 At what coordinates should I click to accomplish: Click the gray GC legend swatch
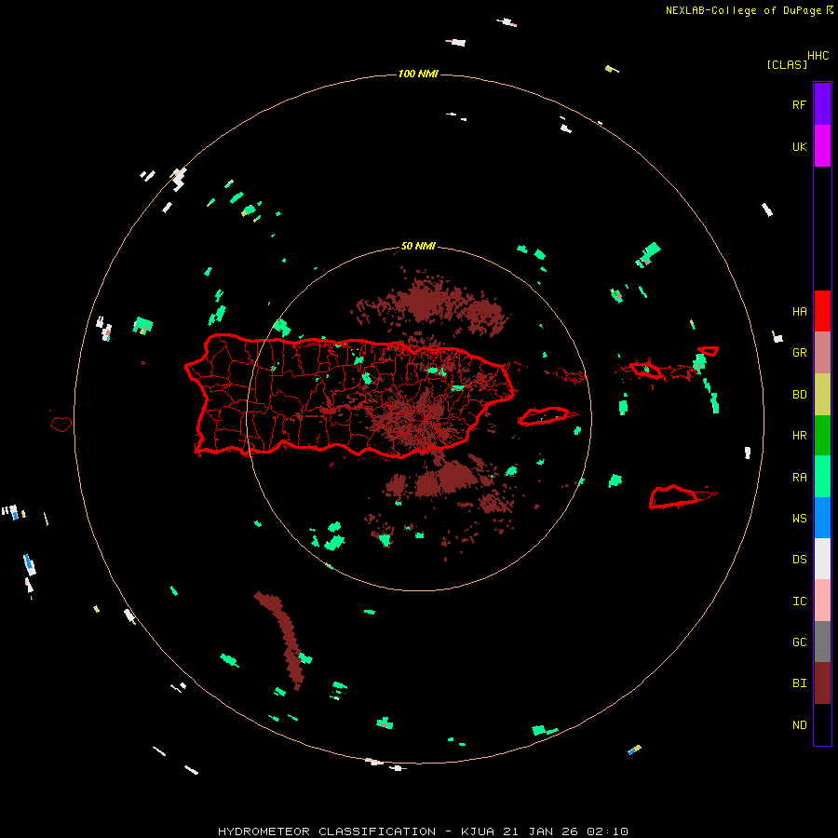pos(822,642)
